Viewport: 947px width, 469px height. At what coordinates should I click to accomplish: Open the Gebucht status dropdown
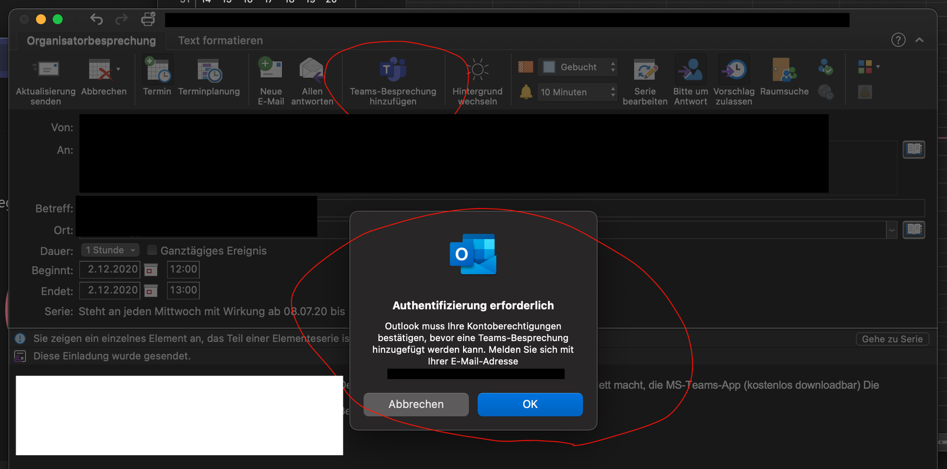pos(578,67)
